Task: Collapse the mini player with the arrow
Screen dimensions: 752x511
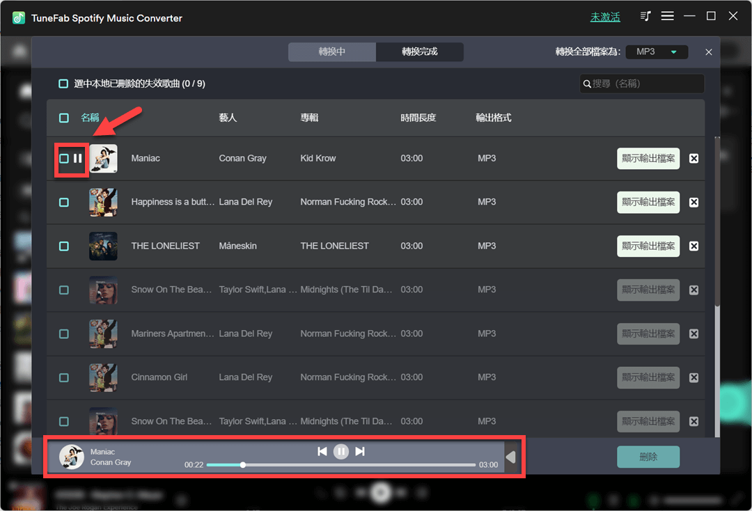Action: click(x=511, y=457)
